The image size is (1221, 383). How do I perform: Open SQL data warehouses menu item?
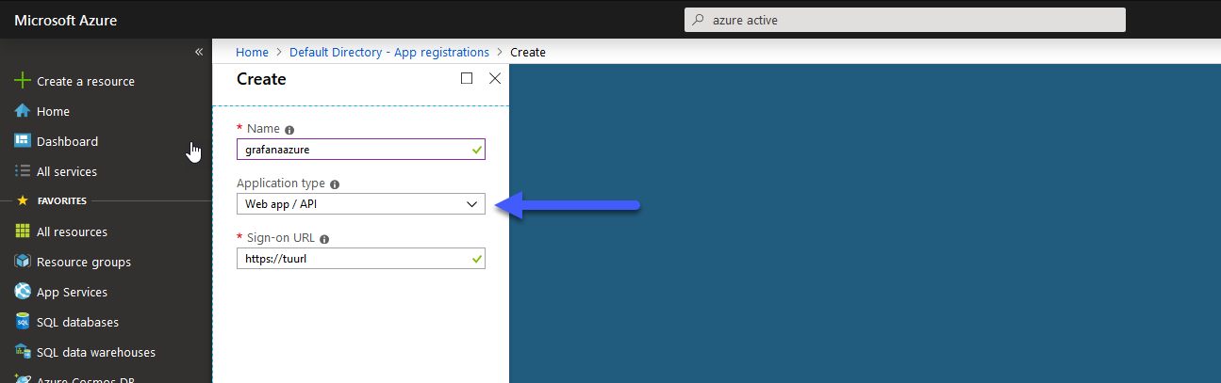[x=96, y=352]
